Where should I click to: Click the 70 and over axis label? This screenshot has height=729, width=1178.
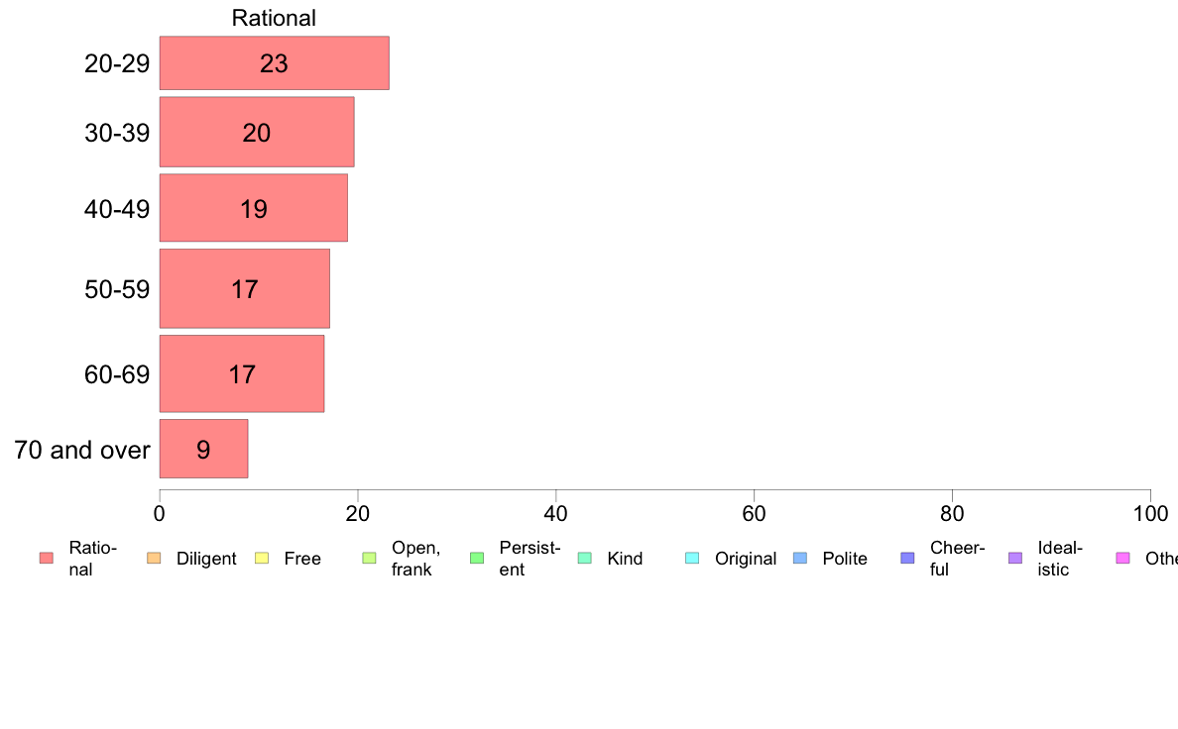[x=82, y=450]
